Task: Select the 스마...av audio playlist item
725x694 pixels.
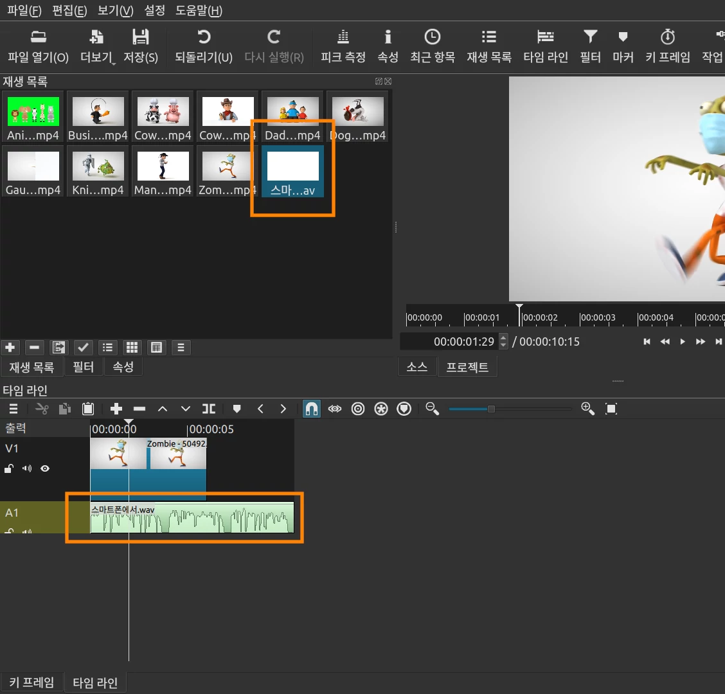Action: pyautogui.click(x=292, y=172)
